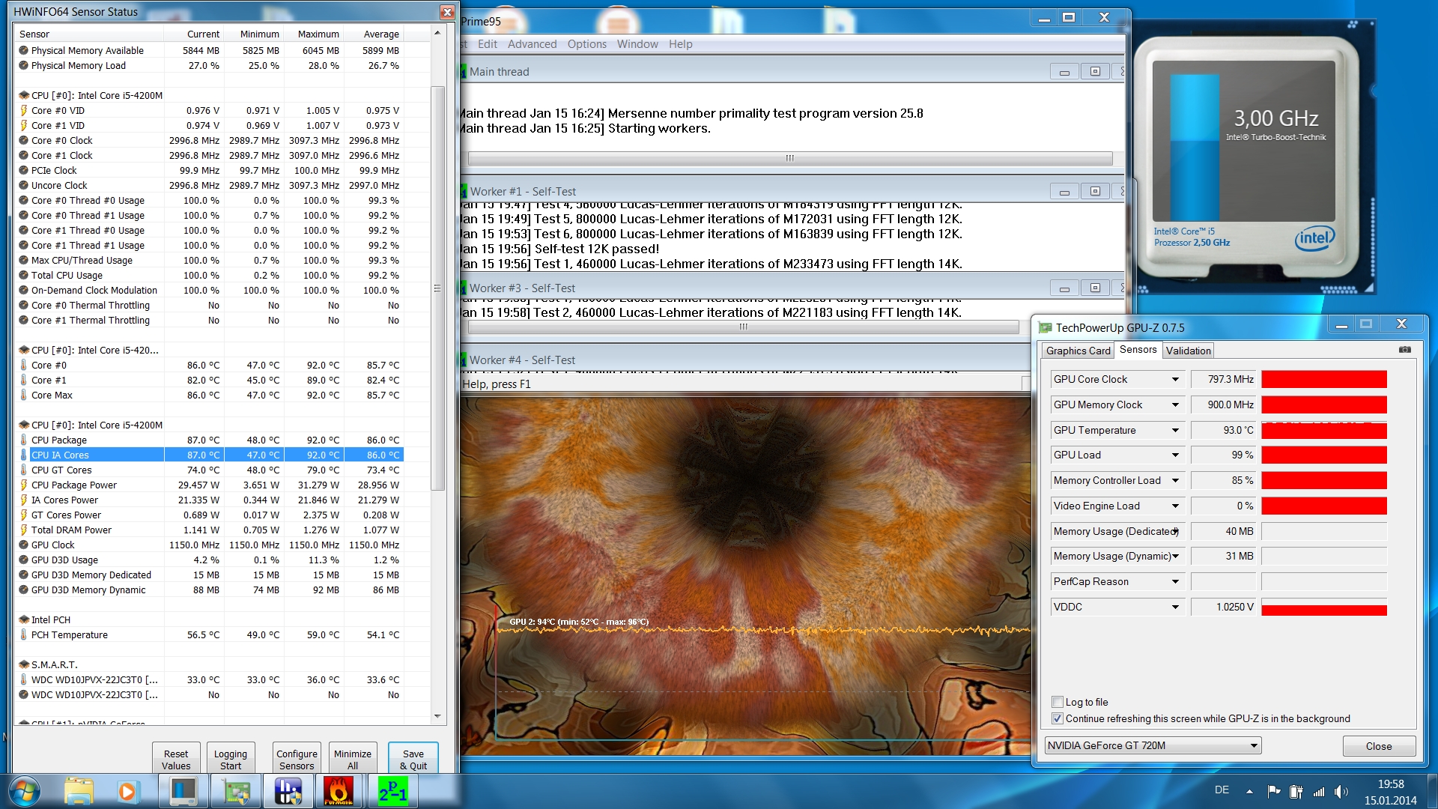The height and width of the screenshot is (809, 1438).
Task: Expand the GPU Core Clock dropdown
Action: [x=1175, y=380]
